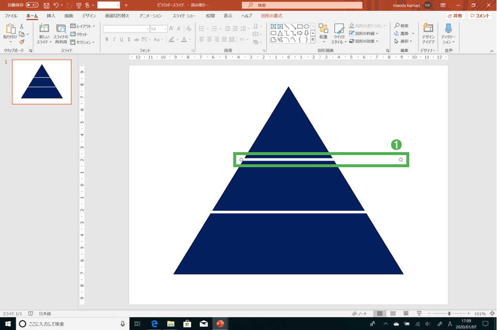Toggle Bold formatting
Viewport: 497px width, 330px height.
pos(107,39)
